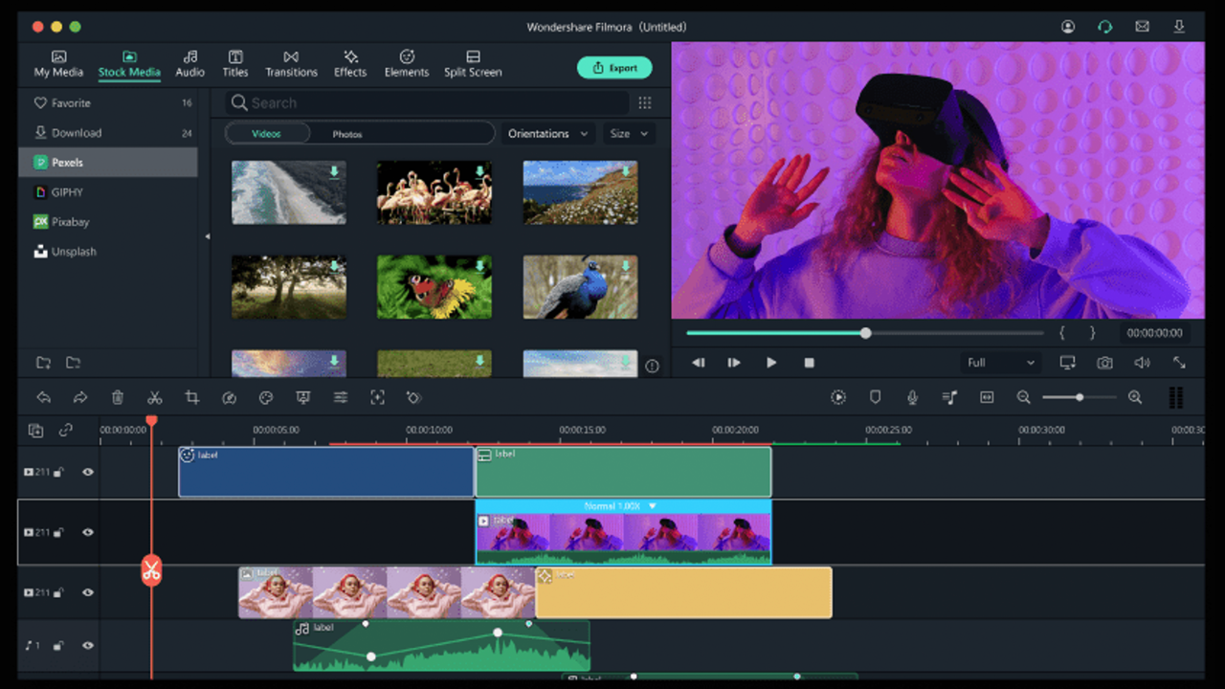Screen dimensions: 1225x689
Task: Take a snapshot with the camera icon
Action: coord(1104,363)
